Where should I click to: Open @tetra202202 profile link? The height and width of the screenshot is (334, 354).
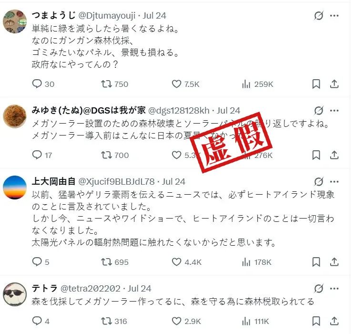click(x=91, y=289)
